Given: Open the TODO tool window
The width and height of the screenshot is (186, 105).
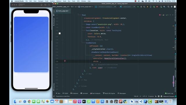Looking at the screenshot, I should pos(65,93).
